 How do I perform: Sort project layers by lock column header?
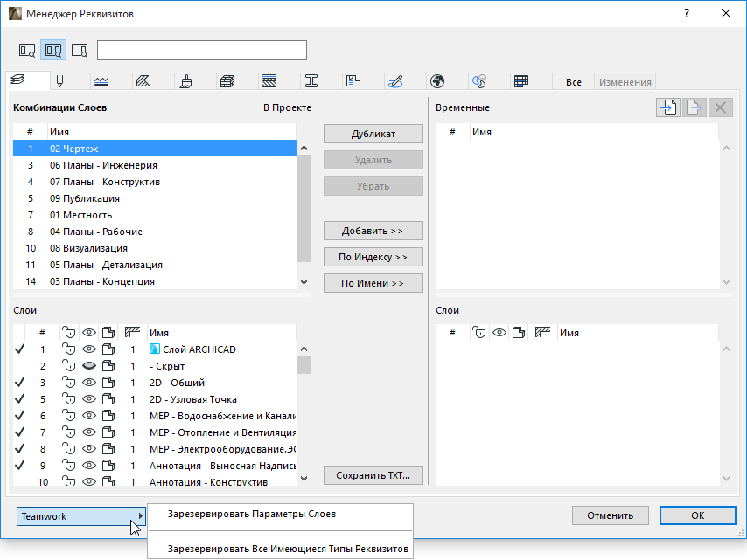click(69, 333)
